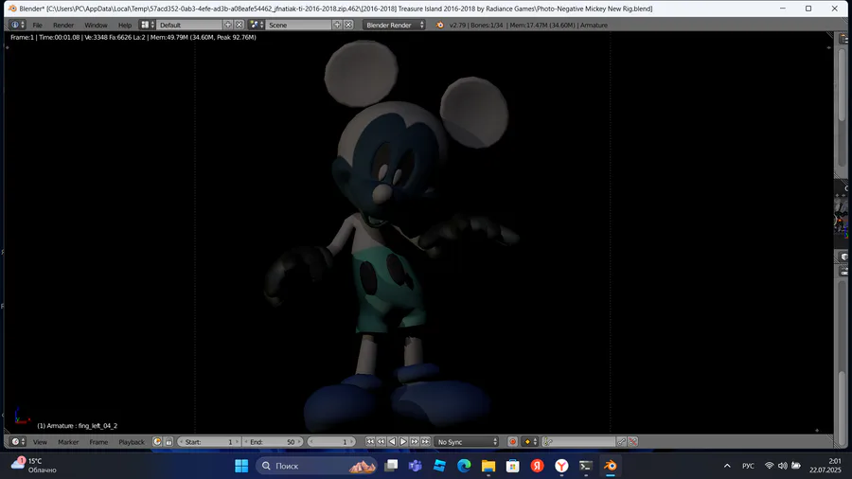Open the No Sync playback dropdown
The image size is (852, 479).
(467, 441)
